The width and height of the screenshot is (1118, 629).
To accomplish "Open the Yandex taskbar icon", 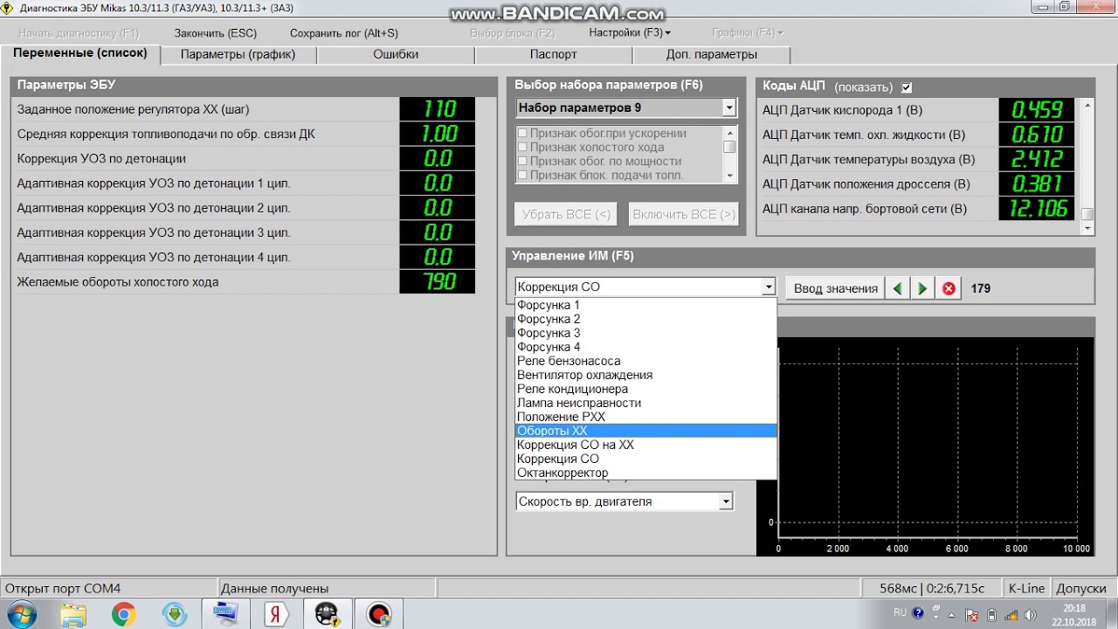I will [276, 614].
